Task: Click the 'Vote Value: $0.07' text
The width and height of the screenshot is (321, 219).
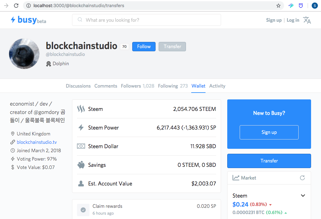Action: click(x=36, y=167)
